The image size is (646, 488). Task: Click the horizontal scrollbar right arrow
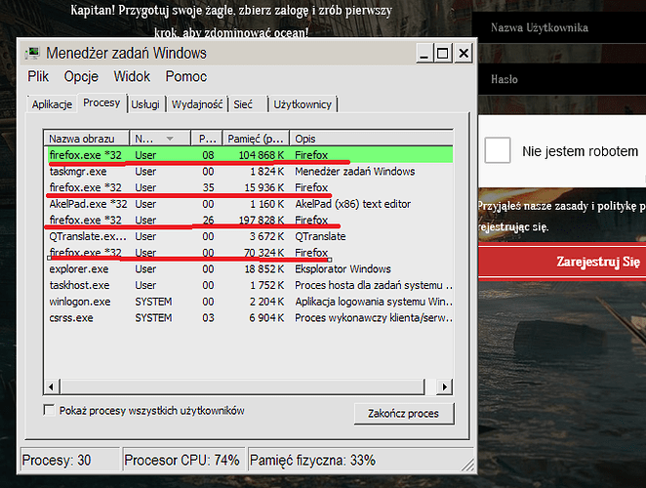[445, 386]
